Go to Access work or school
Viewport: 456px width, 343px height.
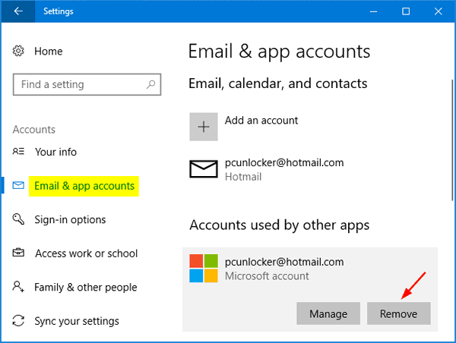[x=86, y=253]
